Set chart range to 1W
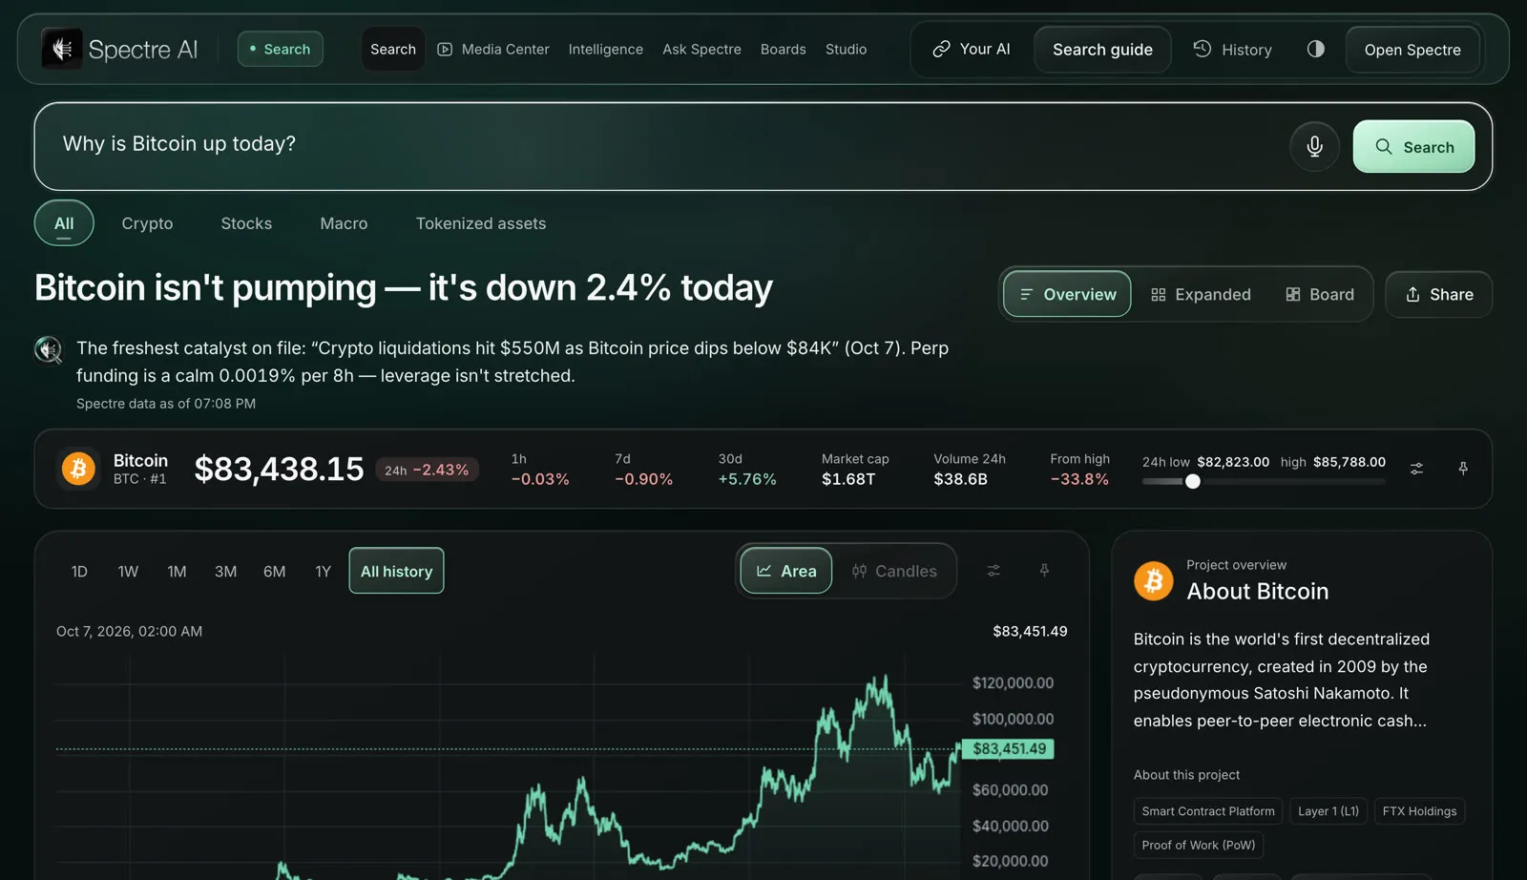Screen dimensions: 1527x880 (128, 571)
